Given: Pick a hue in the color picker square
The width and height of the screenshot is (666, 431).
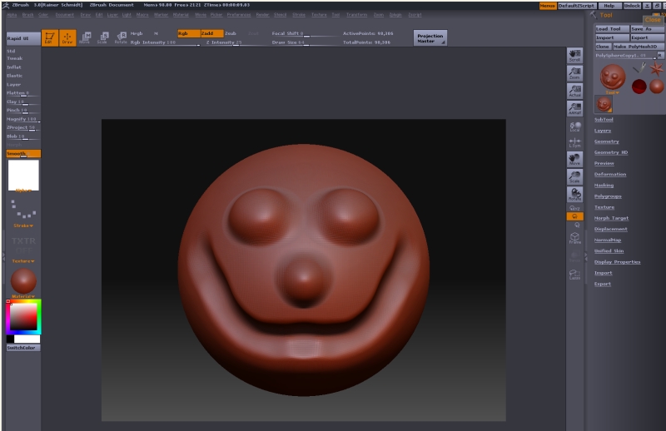Looking at the screenshot, I should [23, 317].
